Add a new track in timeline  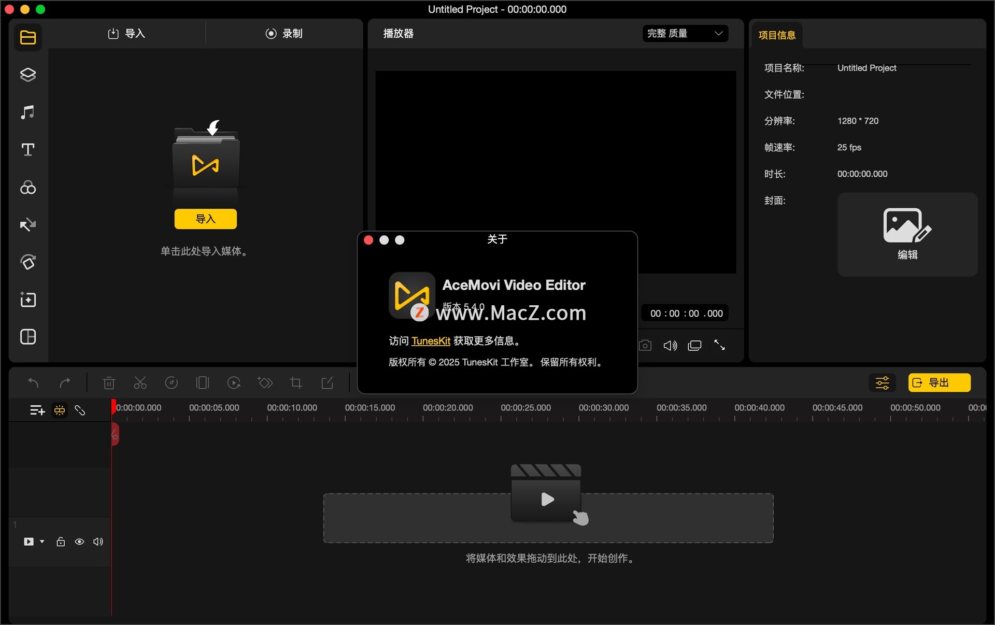(37, 410)
